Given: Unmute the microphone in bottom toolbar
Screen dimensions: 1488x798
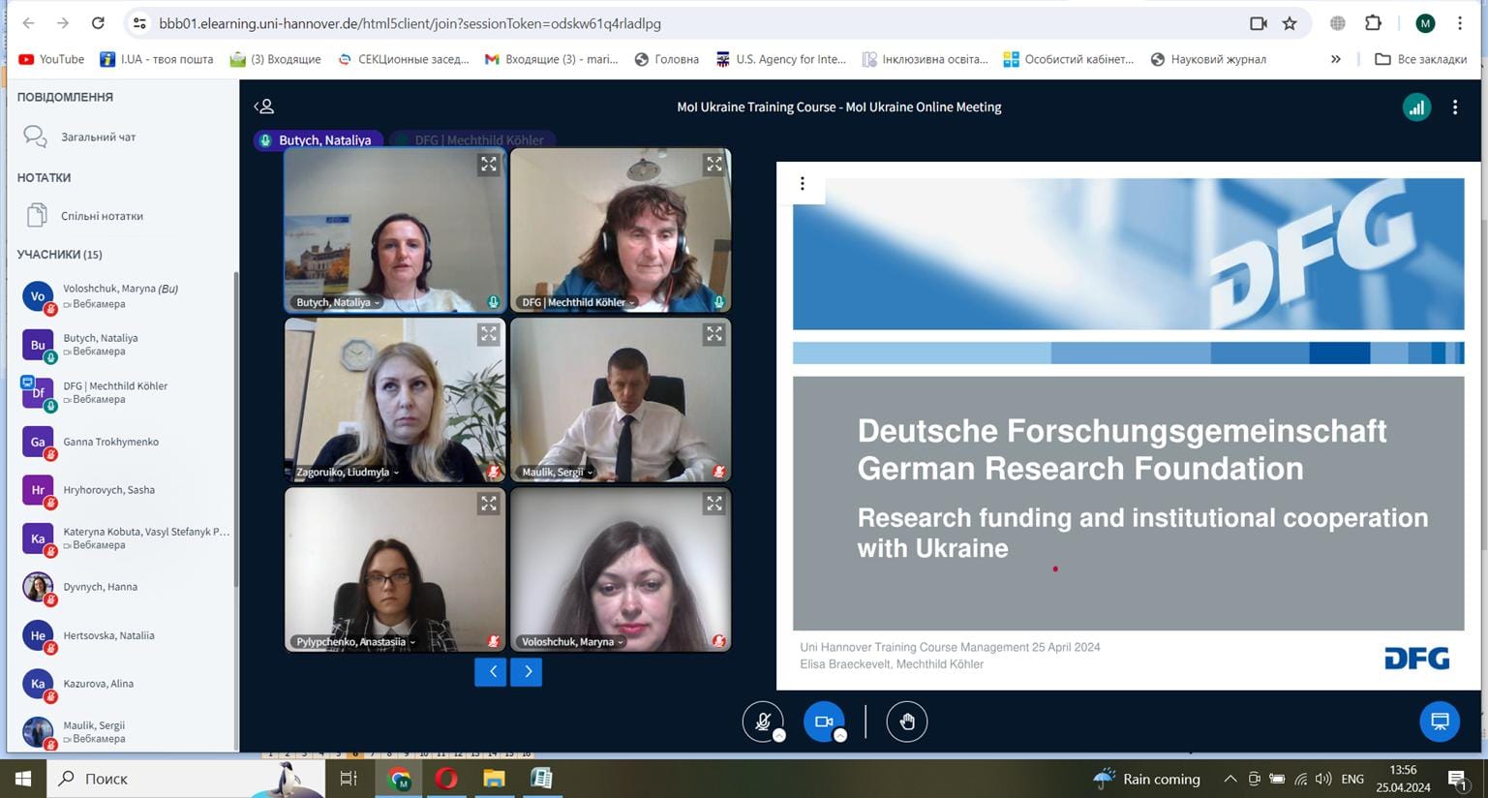Looking at the screenshot, I should pos(763,721).
